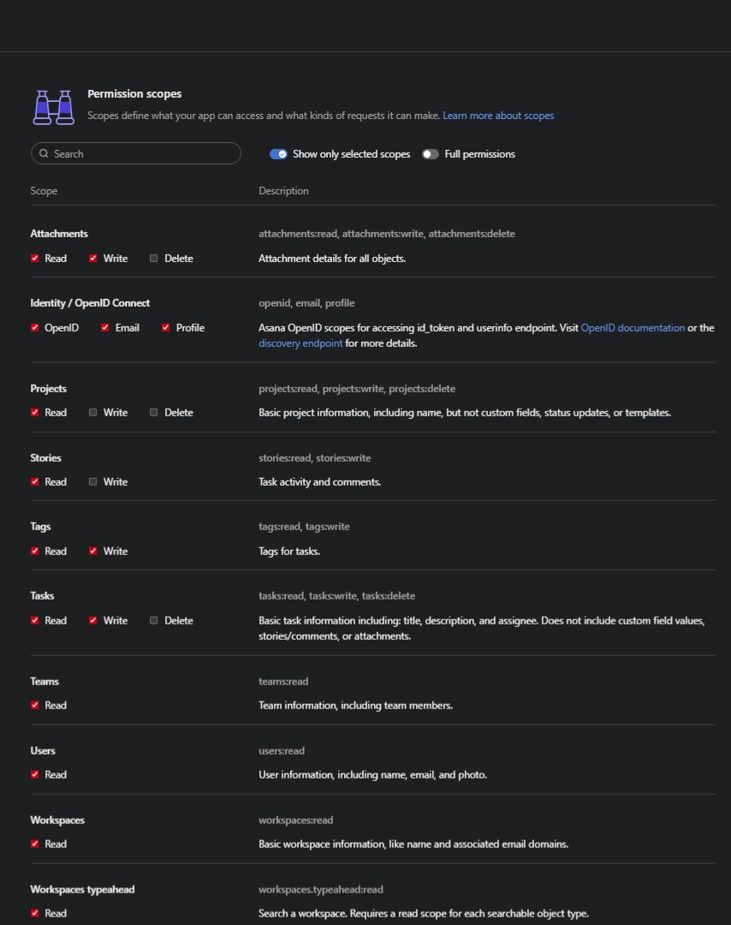Uncheck Read under Workspaces typeahead

35,913
